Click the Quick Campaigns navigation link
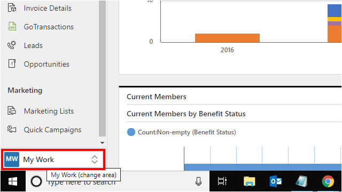The height and width of the screenshot is (192, 342). [x=52, y=130]
